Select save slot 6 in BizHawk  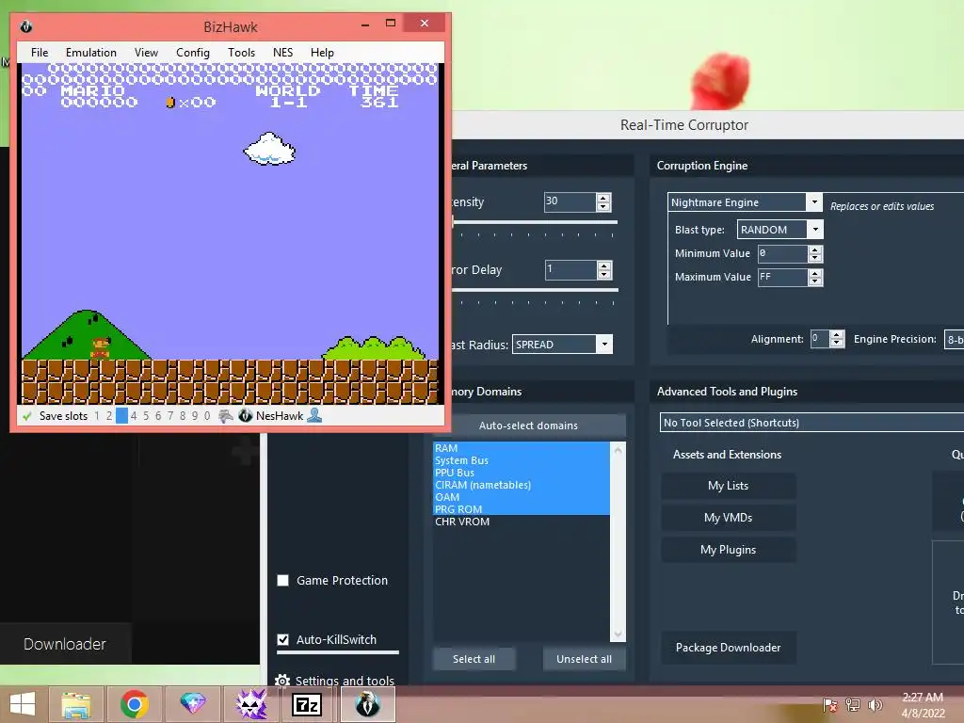158,416
